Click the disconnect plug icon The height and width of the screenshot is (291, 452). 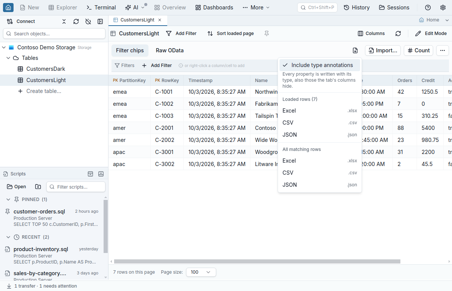click(88, 21)
